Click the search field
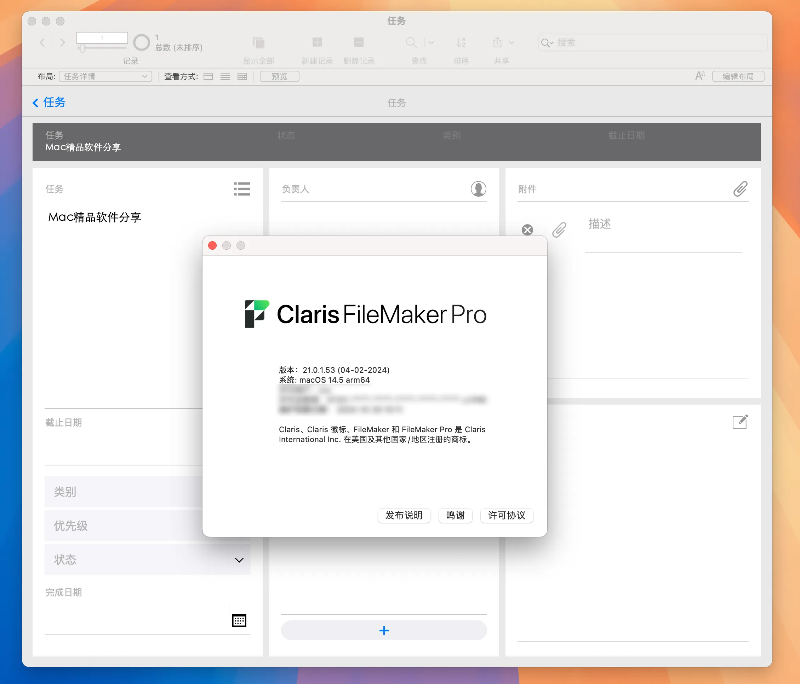This screenshot has width=800, height=684. click(652, 42)
